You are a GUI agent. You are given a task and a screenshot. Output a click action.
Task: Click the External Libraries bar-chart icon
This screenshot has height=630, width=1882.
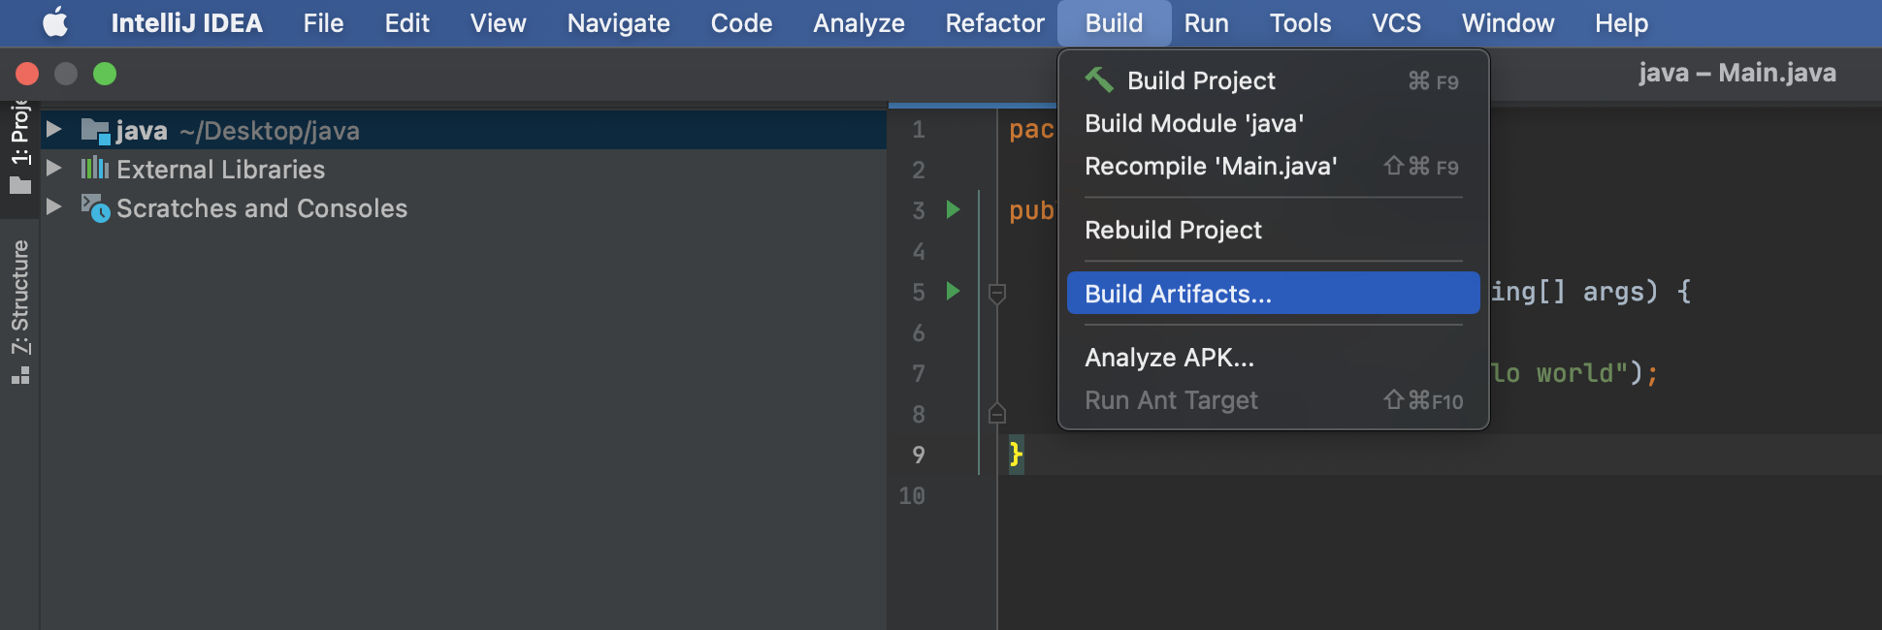click(x=94, y=168)
